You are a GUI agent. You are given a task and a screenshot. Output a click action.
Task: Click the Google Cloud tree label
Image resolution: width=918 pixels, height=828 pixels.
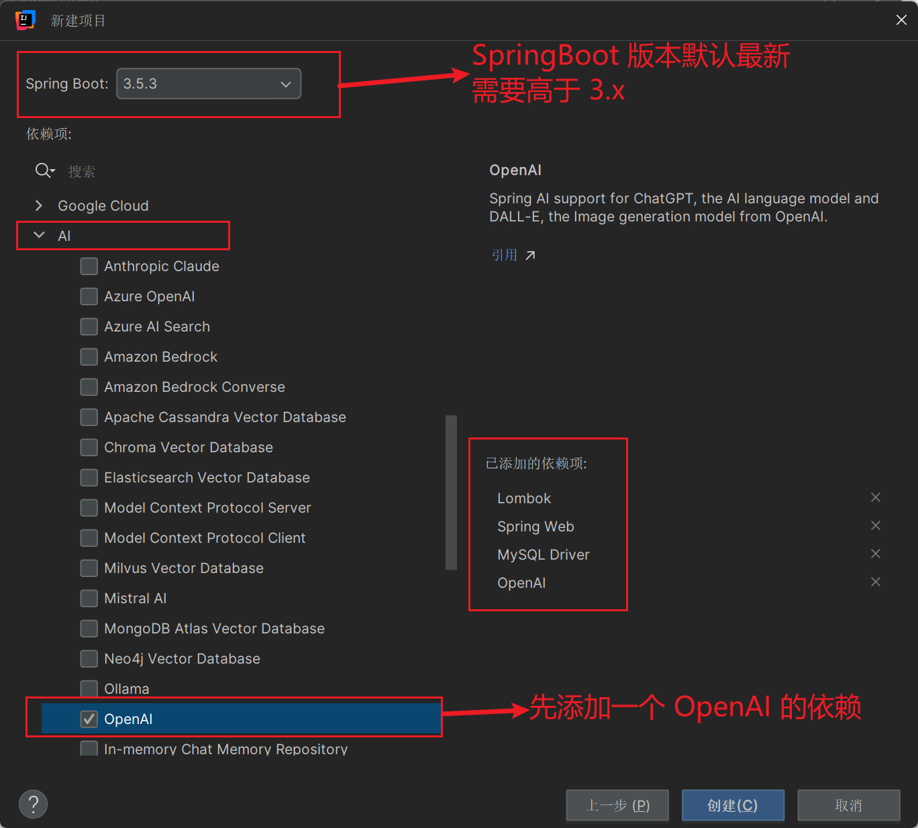tap(103, 206)
